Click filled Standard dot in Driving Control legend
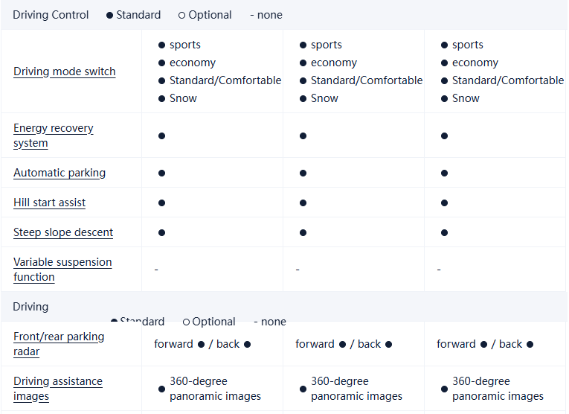 pyautogui.click(x=110, y=15)
